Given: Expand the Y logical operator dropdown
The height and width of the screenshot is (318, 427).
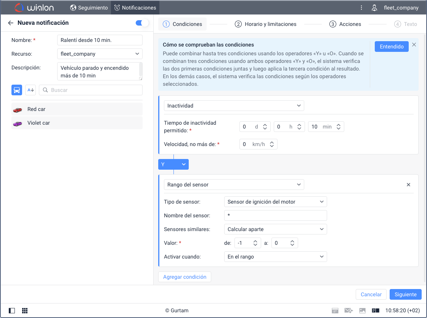Looking at the screenshot, I should click(x=173, y=164).
